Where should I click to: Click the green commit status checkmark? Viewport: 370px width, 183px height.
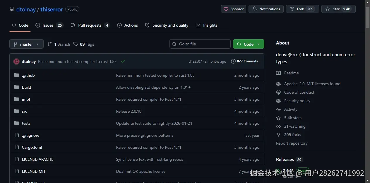coord(123,61)
